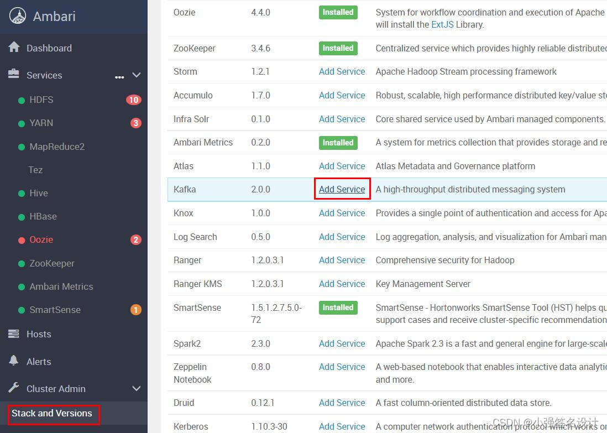
Task: Click Add Service for Storm
Action: [x=342, y=71]
